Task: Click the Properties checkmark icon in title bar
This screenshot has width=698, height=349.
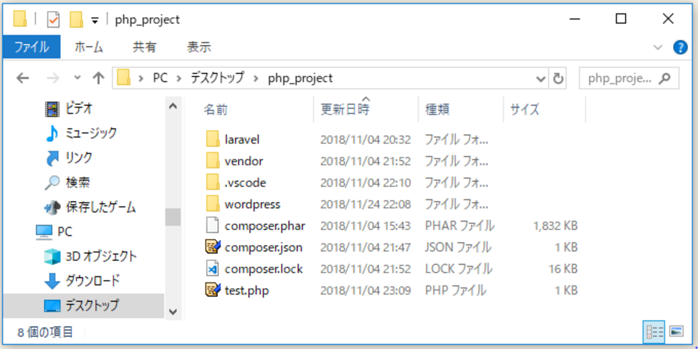Action: pos(53,20)
